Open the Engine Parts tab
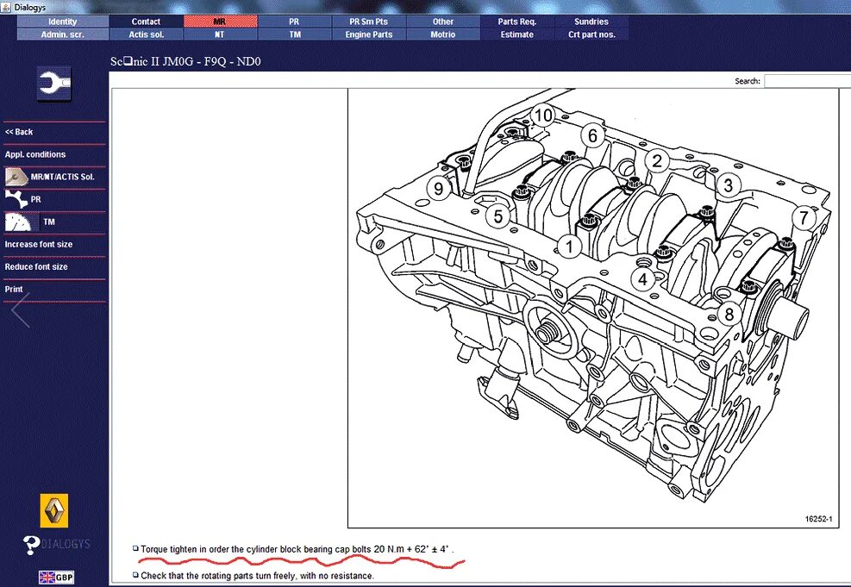 [368, 34]
